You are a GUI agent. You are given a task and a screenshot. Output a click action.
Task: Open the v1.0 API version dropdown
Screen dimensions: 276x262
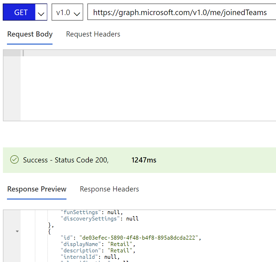click(67, 12)
